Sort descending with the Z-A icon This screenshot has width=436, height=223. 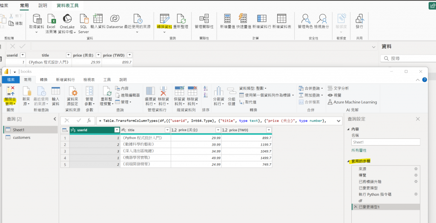[206, 95]
